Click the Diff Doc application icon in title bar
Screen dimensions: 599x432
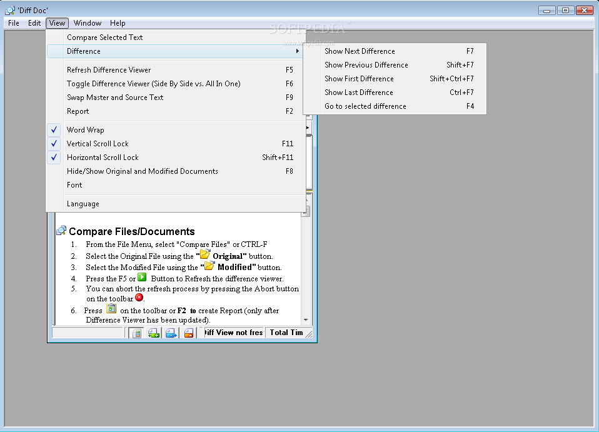tap(10, 10)
